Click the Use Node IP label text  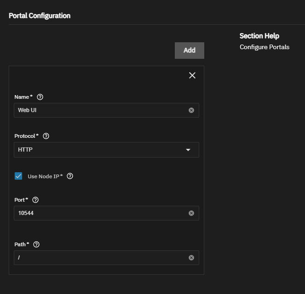tap(45, 176)
